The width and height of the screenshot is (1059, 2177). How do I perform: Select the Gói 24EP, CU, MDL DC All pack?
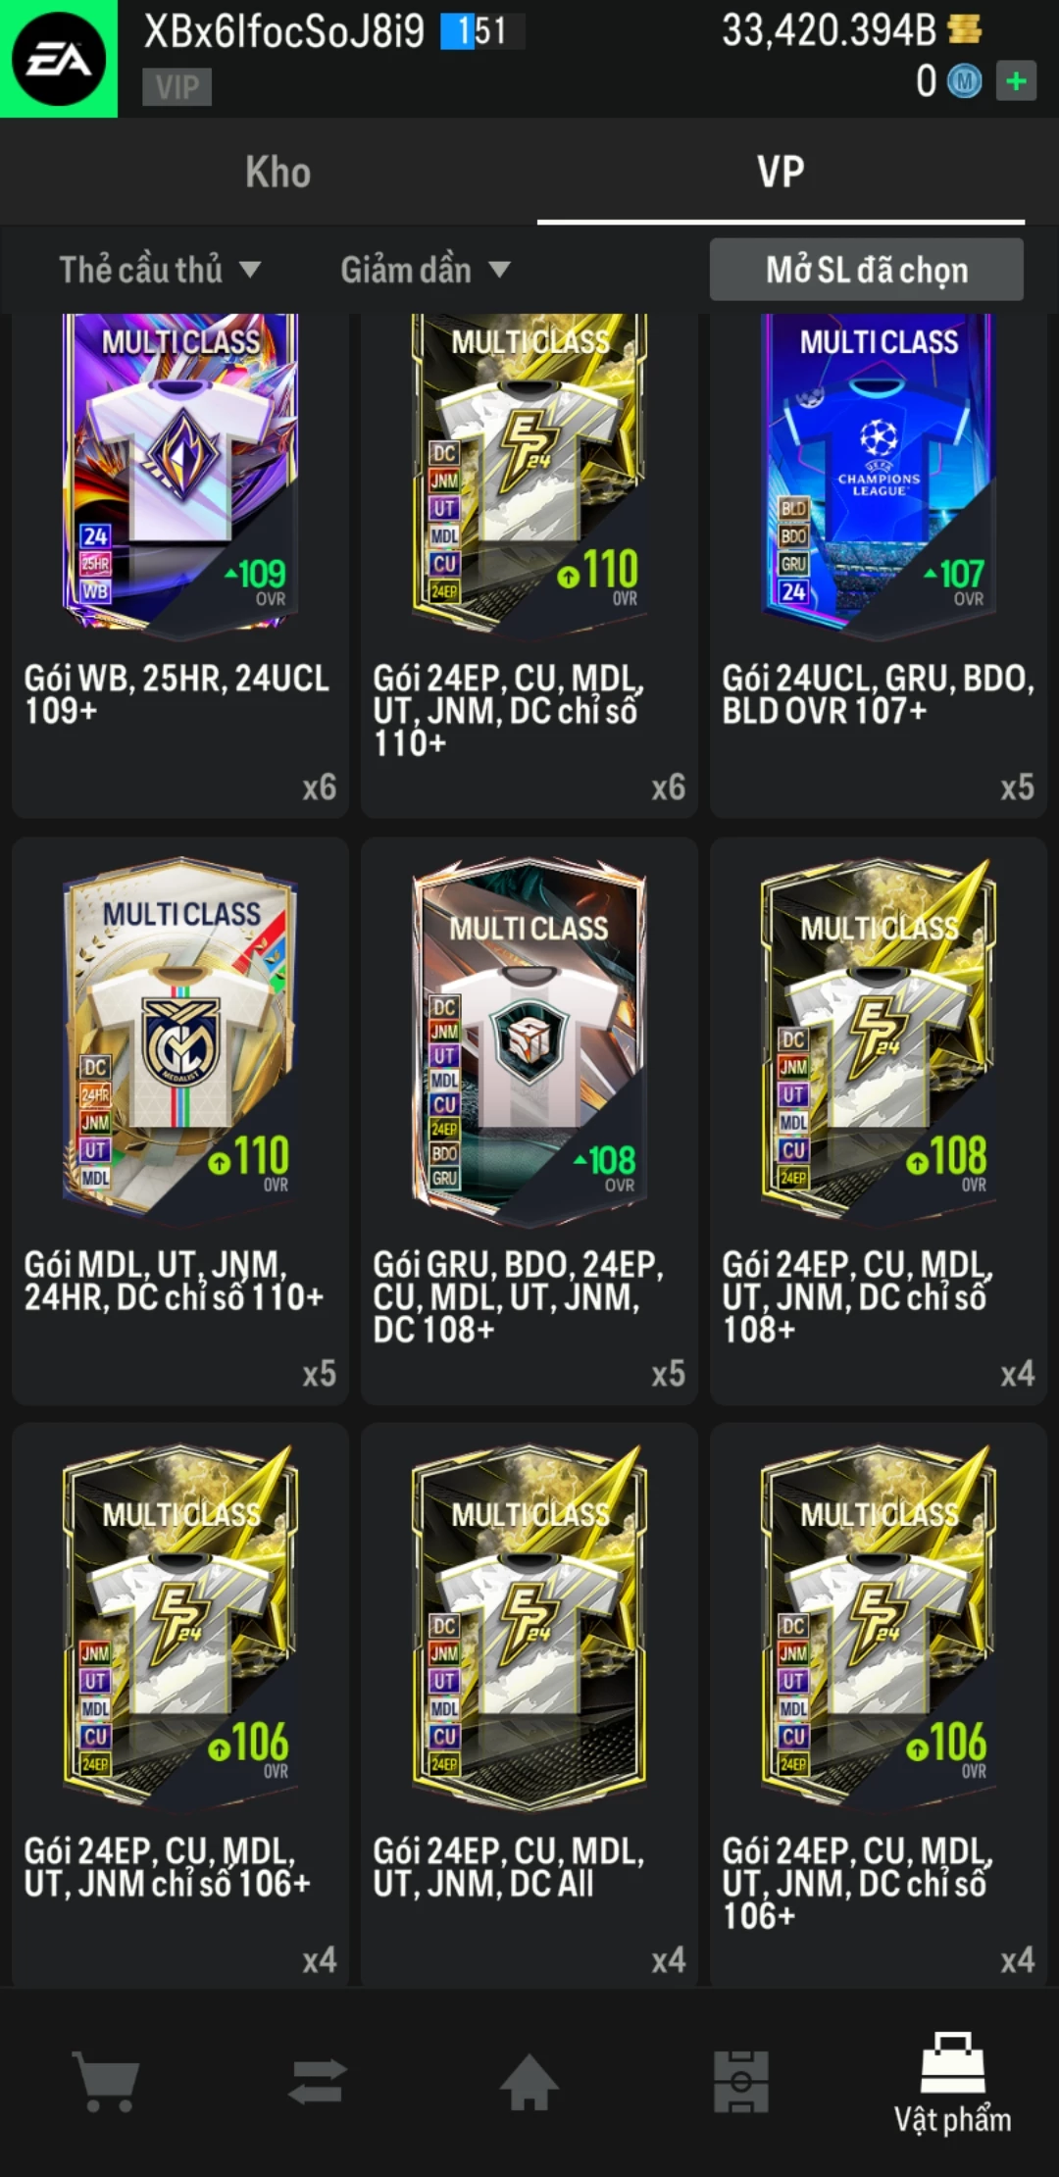529,1704
